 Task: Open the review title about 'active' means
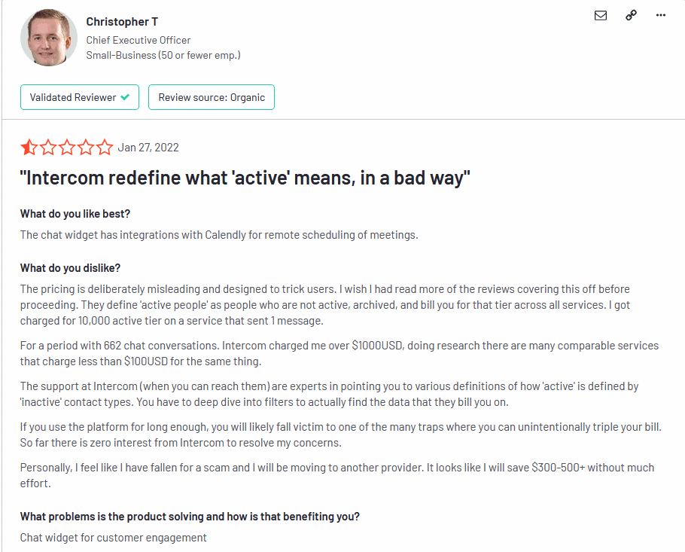tap(245, 178)
